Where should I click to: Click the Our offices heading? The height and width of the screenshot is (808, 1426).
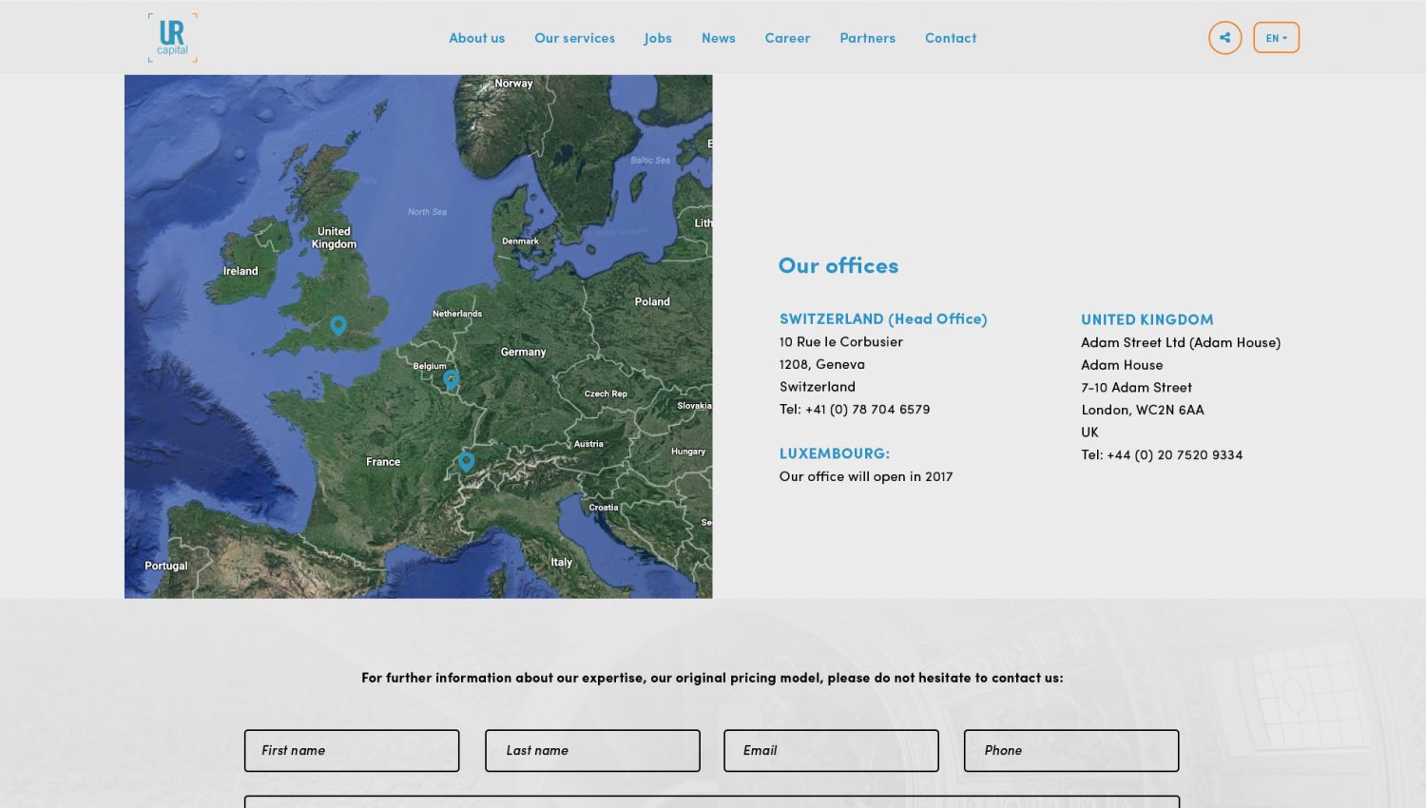[838, 266]
